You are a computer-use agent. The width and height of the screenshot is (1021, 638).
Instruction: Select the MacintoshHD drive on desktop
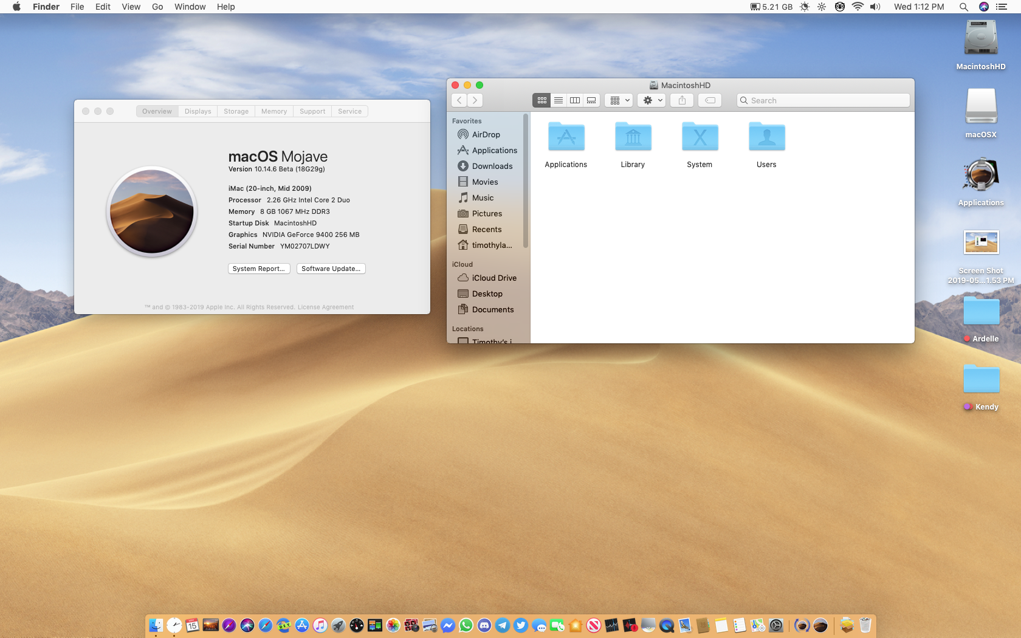coord(981,46)
